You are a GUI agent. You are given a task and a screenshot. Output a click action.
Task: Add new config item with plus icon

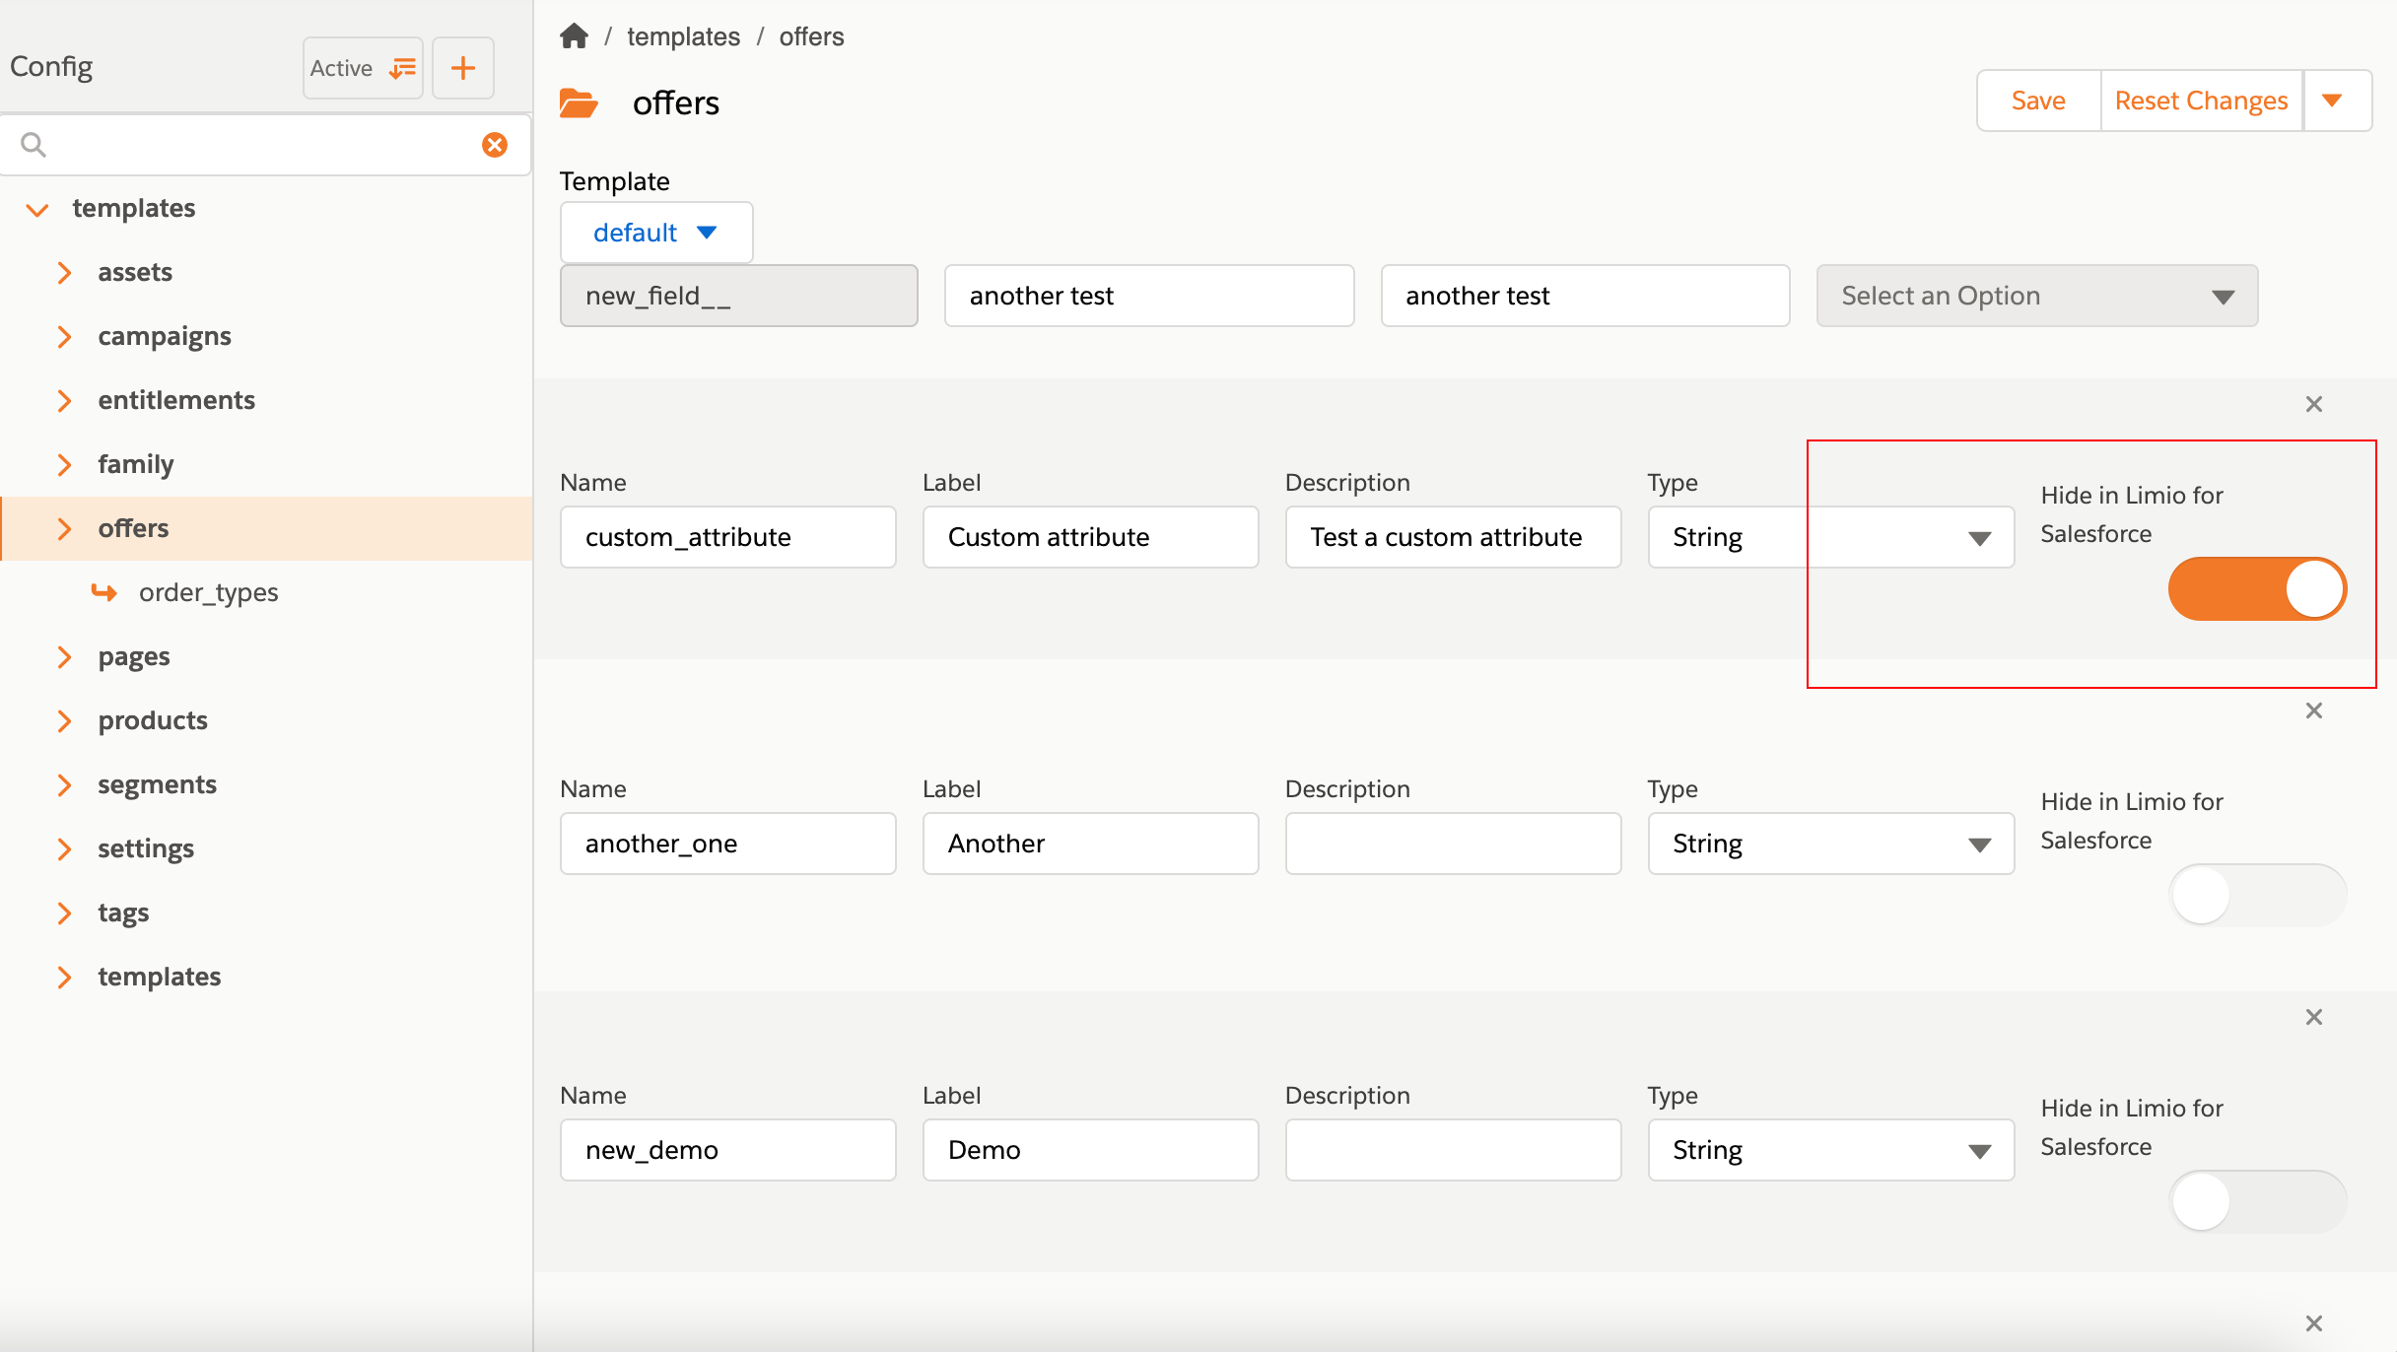coord(463,68)
